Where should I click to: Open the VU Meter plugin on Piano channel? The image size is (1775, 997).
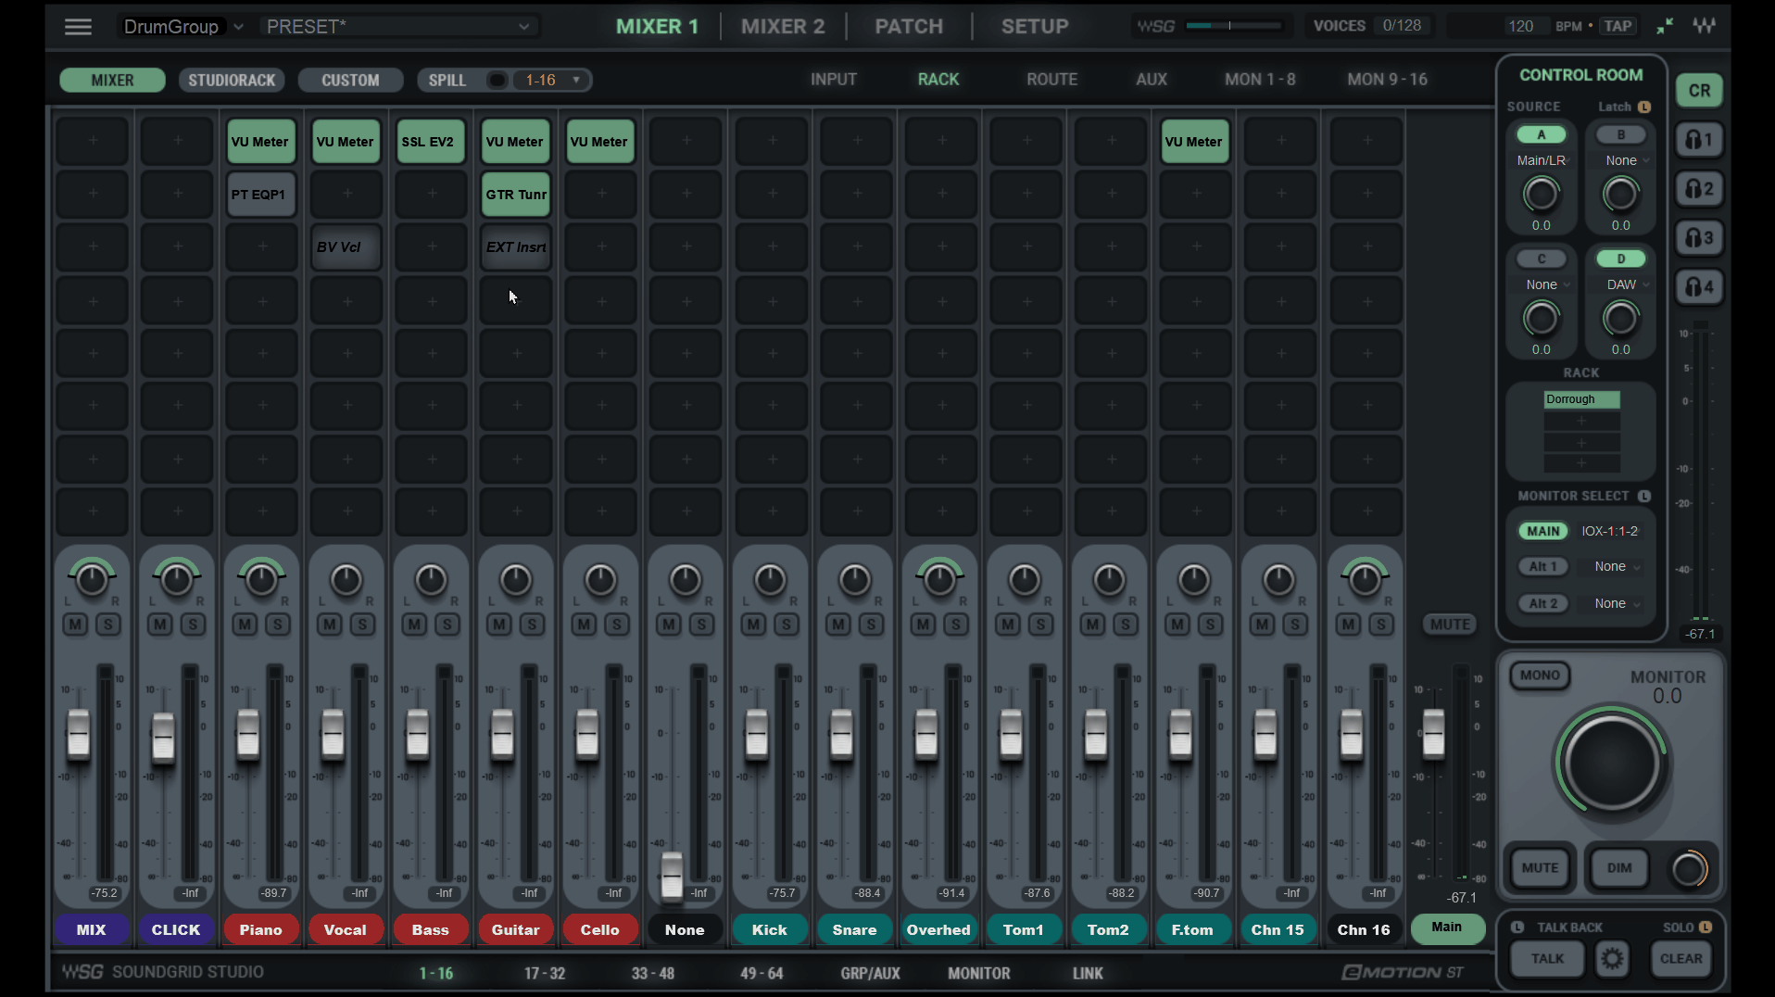click(x=260, y=142)
